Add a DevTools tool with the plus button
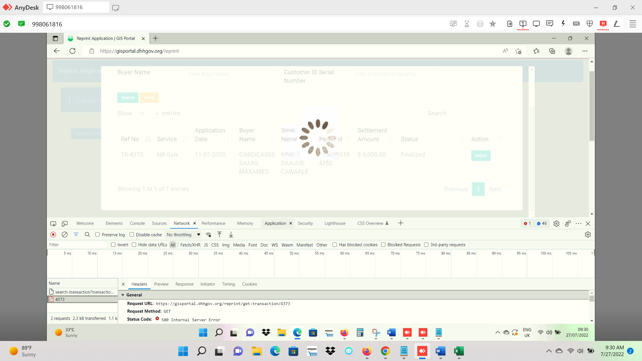 tap(401, 223)
